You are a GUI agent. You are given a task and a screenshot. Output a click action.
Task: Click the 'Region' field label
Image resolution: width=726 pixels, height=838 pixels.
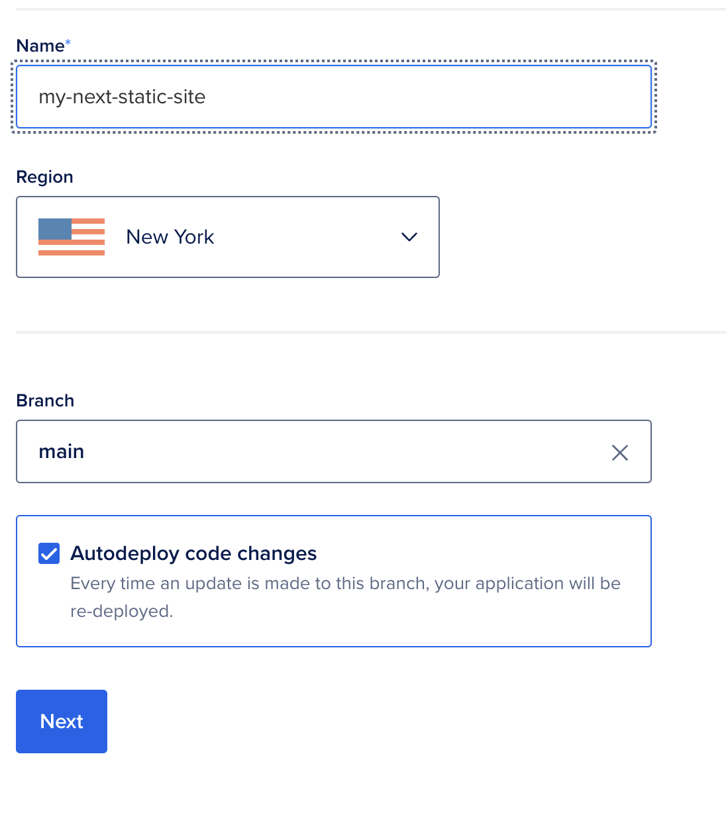(44, 177)
